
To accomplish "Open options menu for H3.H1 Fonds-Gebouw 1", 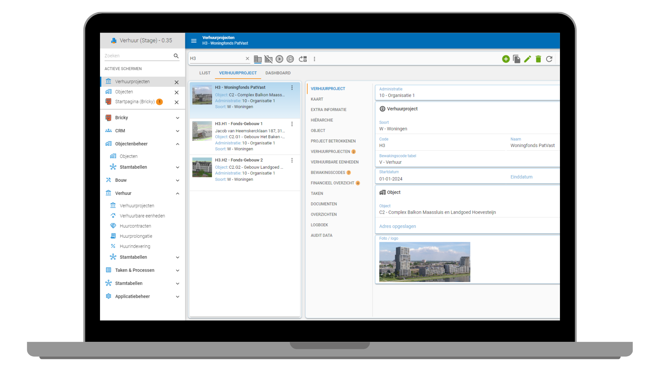I will 292,124.
